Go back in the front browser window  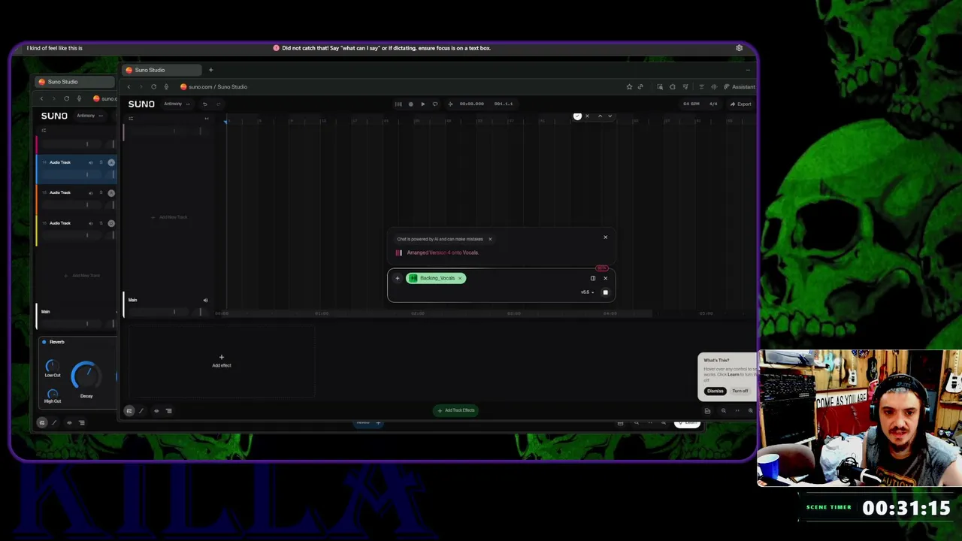129,86
